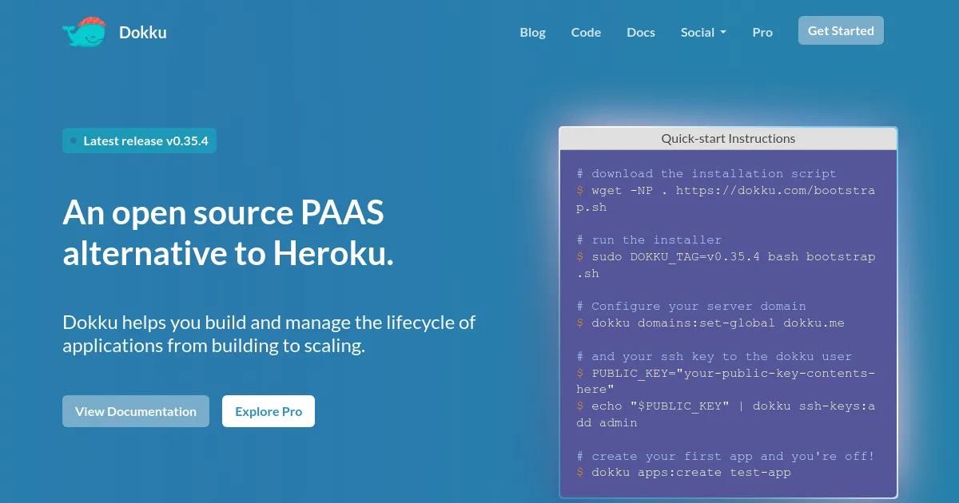Click the PUBLIC_KEY assignment command line
The height and width of the screenshot is (503, 959).
tap(731, 374)
